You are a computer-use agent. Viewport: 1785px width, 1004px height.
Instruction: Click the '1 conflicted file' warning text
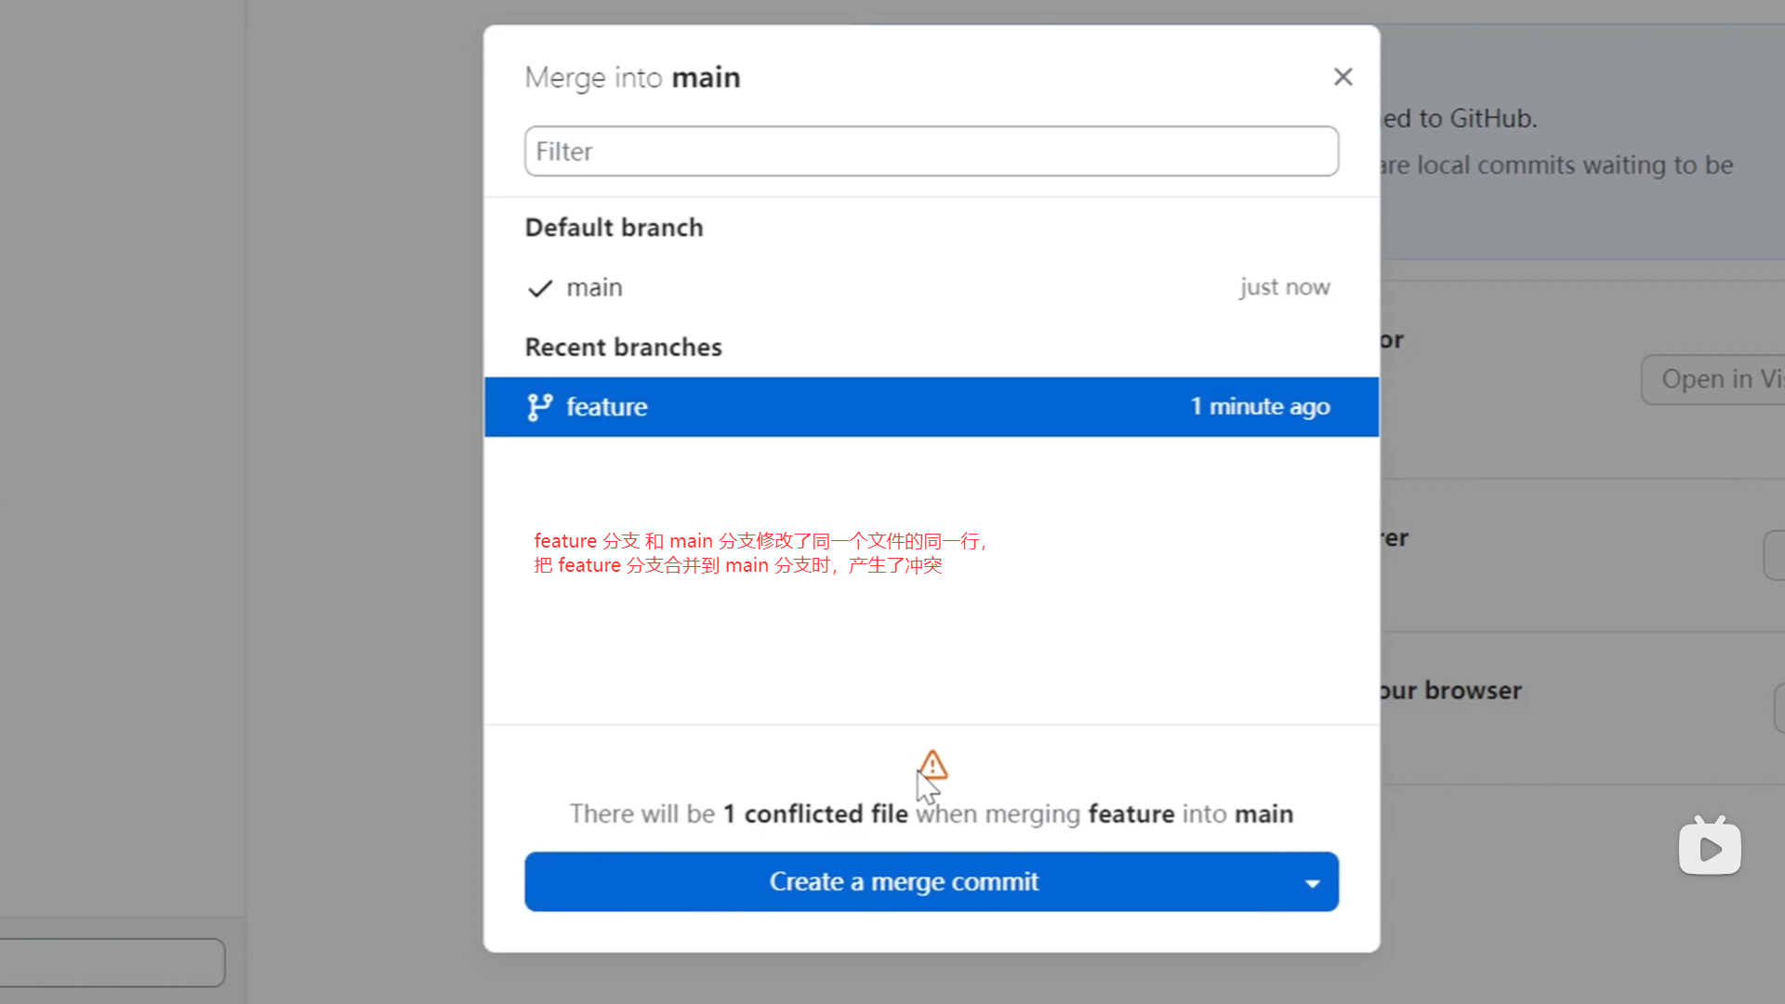[815, 813]
